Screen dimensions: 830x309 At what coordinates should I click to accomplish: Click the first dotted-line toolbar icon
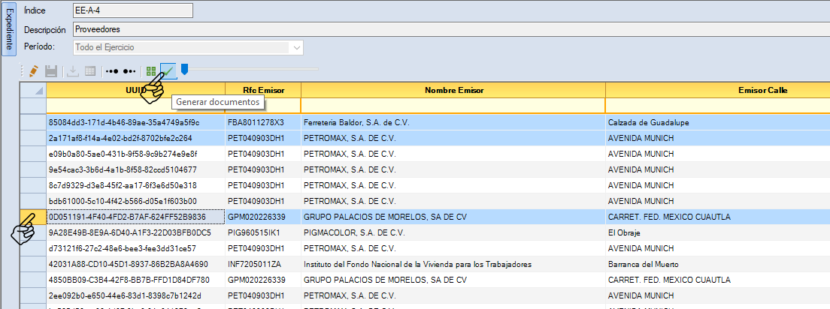pyautogui.click(x=112, y=71)
